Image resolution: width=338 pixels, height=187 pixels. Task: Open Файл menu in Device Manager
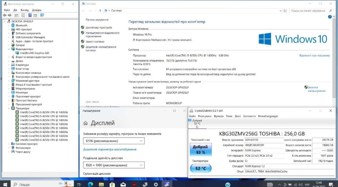[7, 10]
